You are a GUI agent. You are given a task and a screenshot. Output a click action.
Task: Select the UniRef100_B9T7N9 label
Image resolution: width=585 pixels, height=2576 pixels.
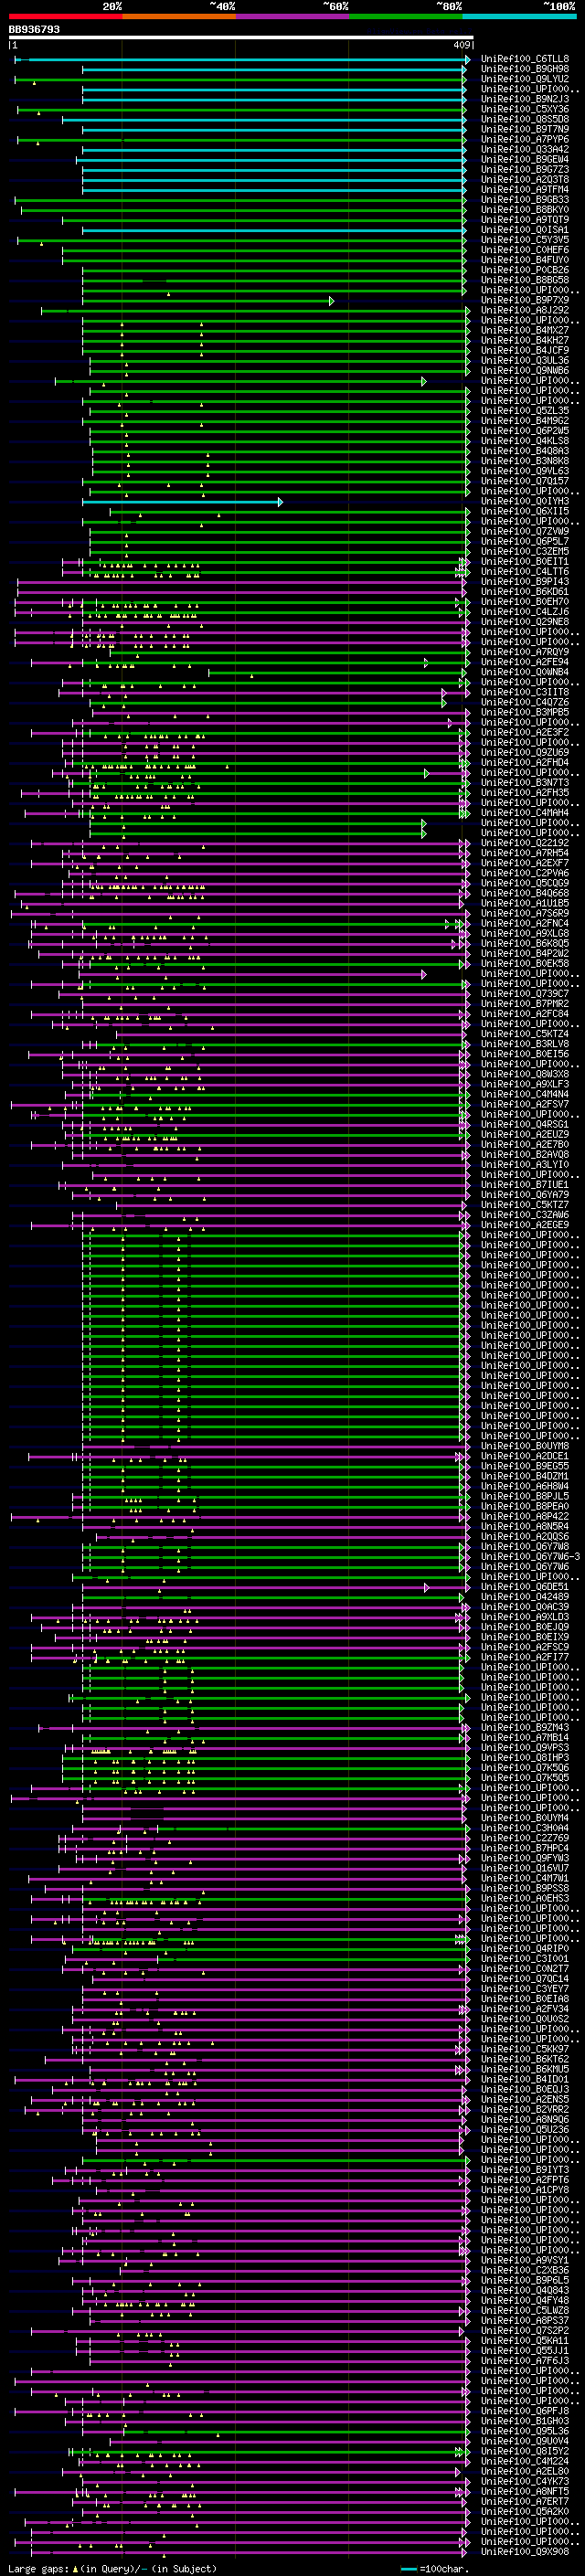coord(525,129)
